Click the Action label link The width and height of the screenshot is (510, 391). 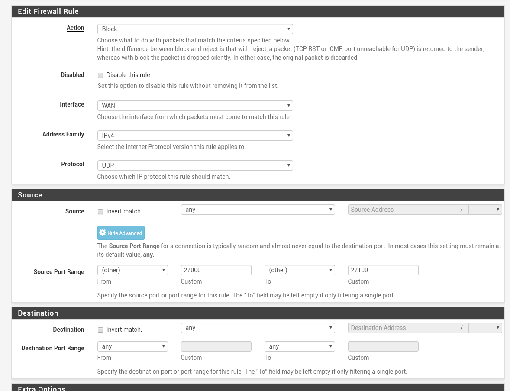tap(75, 28)
